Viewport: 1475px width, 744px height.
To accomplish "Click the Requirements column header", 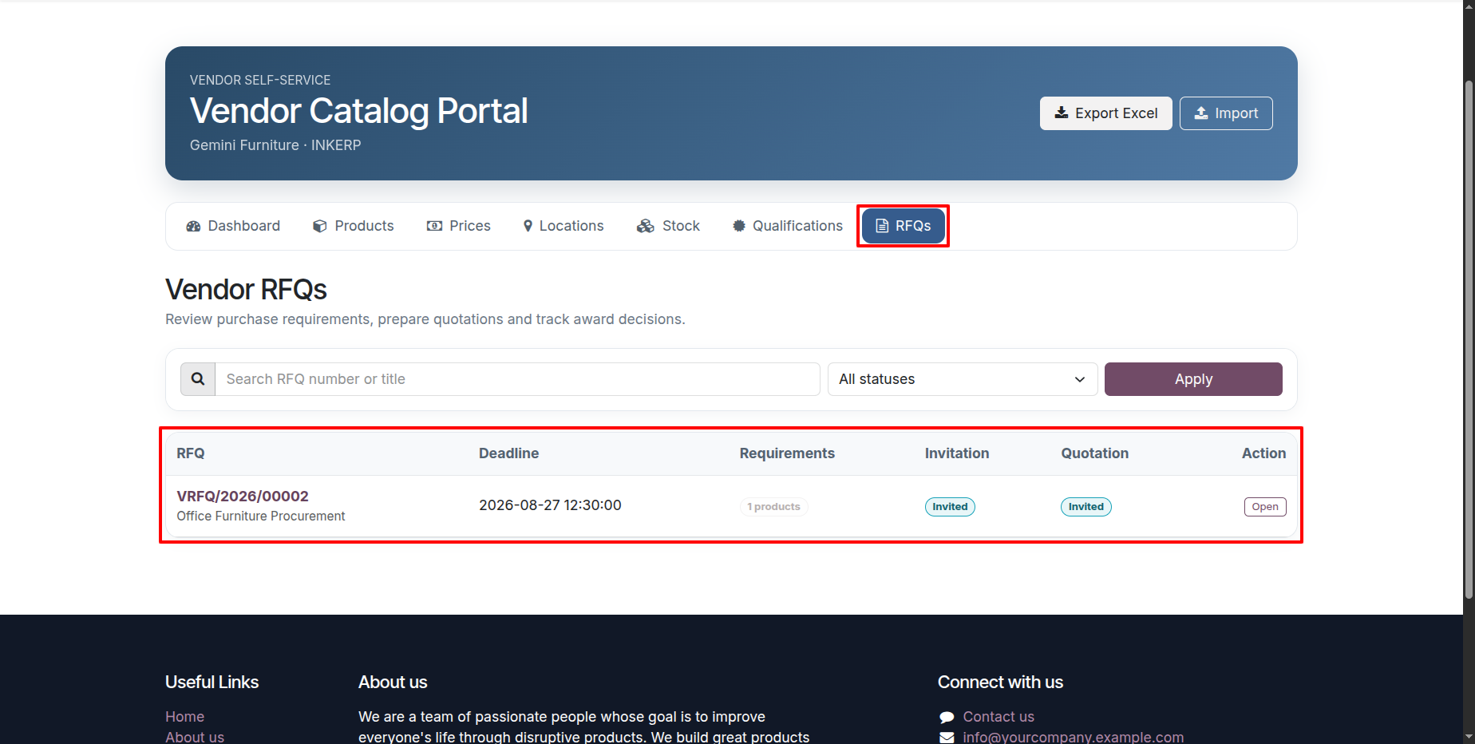I will pos(787,453).
